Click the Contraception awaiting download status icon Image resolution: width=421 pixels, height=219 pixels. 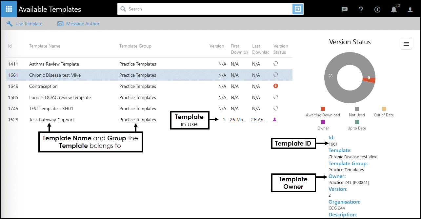point(275,86)
